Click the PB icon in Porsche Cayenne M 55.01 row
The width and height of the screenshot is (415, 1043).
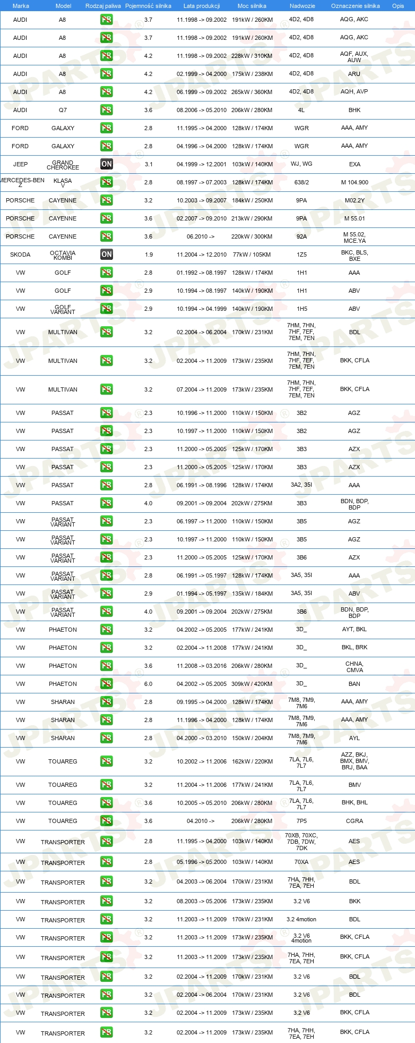tap(107, 218)
